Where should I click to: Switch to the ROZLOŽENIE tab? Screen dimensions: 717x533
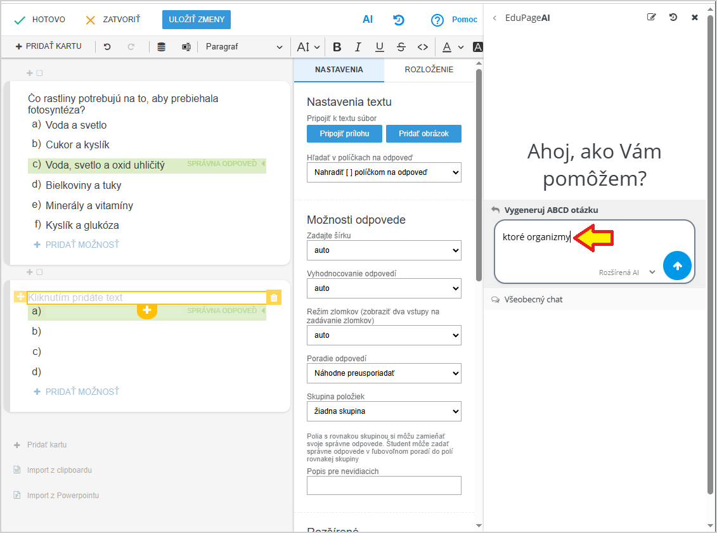point(429,70)
